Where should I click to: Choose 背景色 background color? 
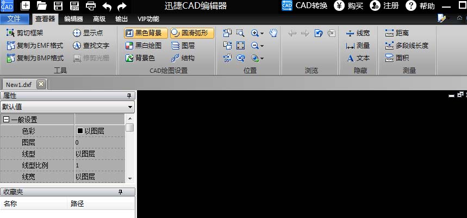[140, 58]
